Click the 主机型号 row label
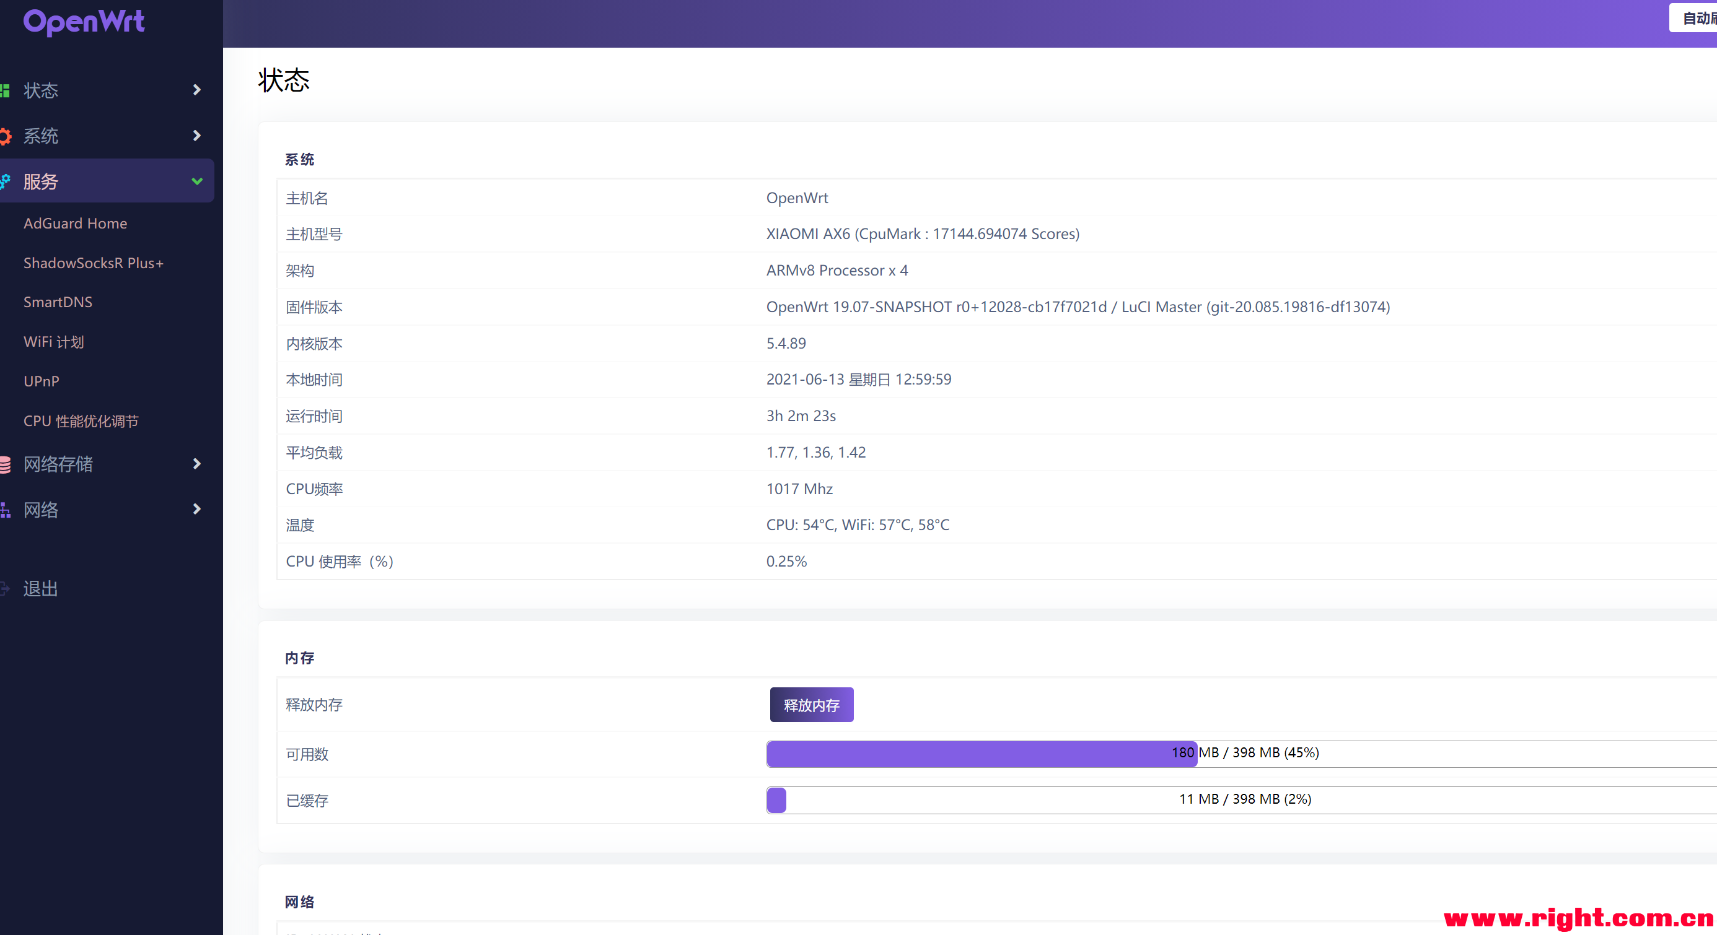The height and width of the screenshot is (935, 1717). coord(314,235)
